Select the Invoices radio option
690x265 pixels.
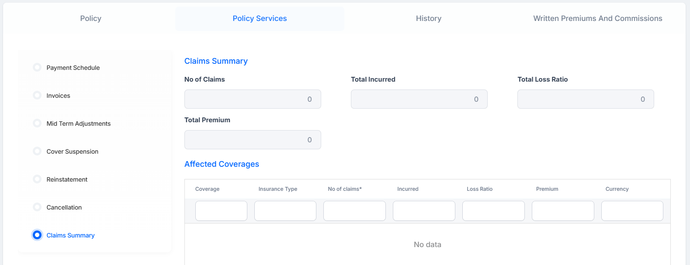(x=37, y=95)
